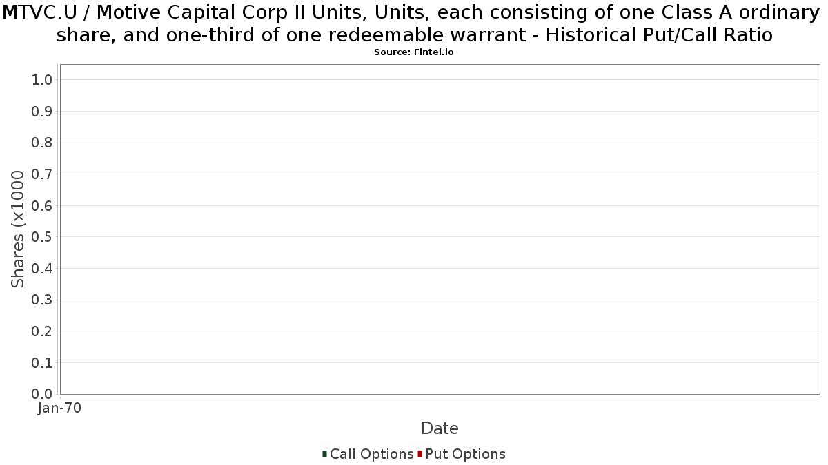Click the 0.5 y-axis tick label

[x=42, y=237]
